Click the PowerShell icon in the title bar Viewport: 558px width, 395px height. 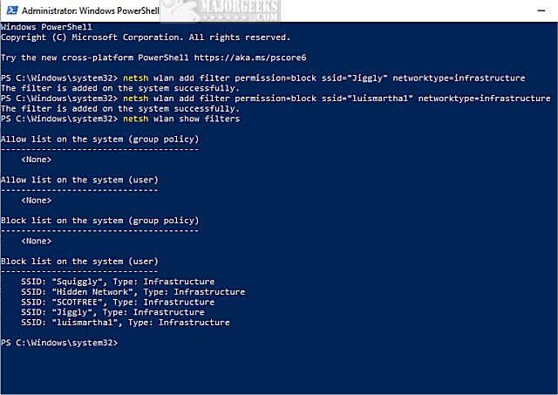(9, 10)
